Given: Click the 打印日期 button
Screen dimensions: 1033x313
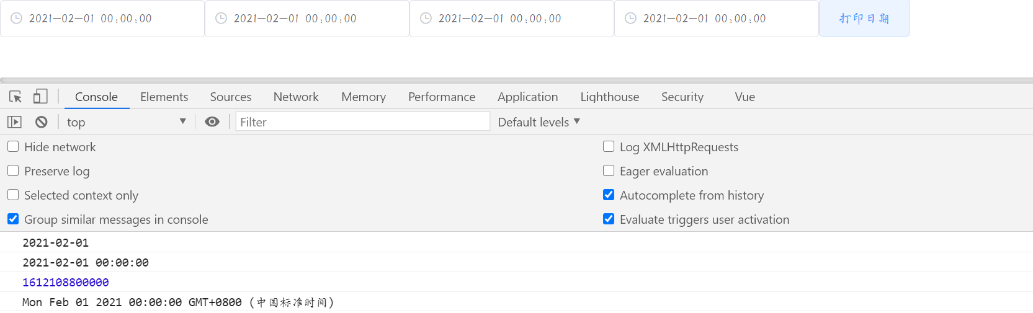Looking at the screenshot, I should tap(864, 19).
